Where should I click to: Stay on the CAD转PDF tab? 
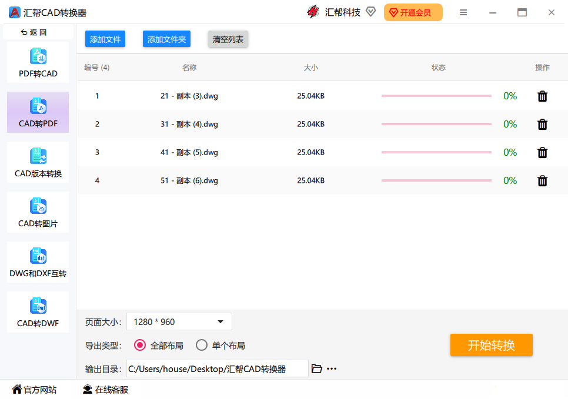point(38,112)
